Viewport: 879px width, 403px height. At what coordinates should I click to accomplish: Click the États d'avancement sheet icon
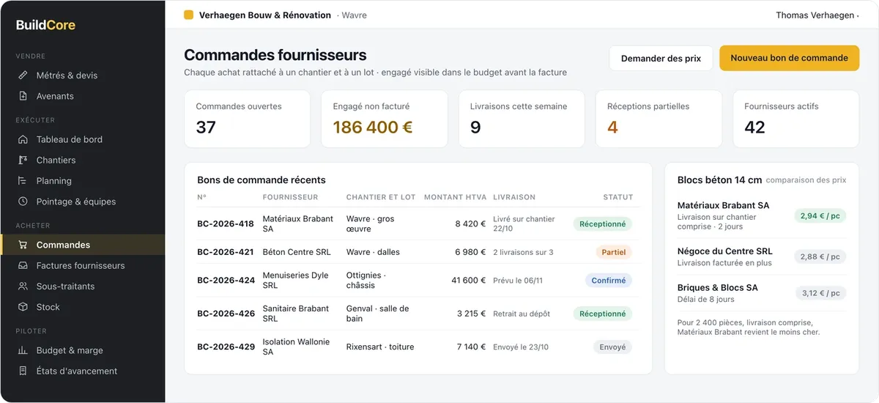coord(23,371)
